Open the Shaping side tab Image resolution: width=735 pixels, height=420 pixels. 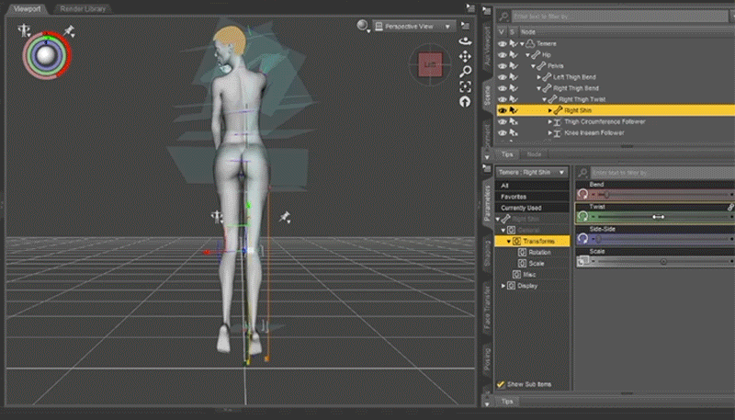pyautogui.click(x=487, y=253)
